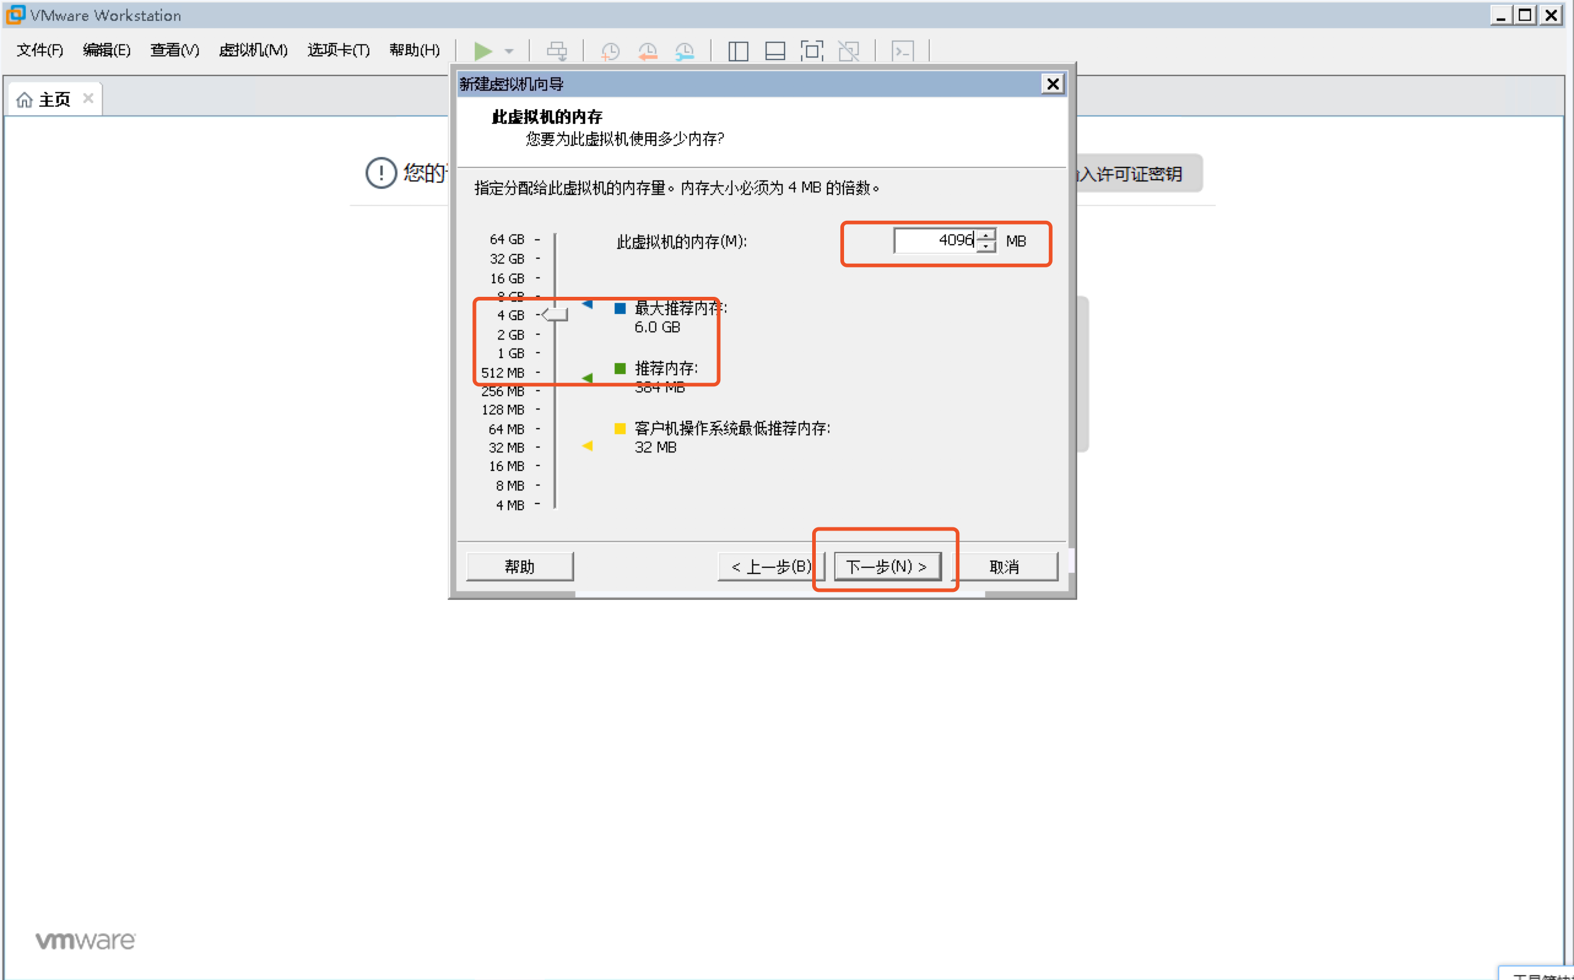Click inside the memory value input field
Image resolution: width=1574 pixels, height=980 pixels.
tap(934, 240)
